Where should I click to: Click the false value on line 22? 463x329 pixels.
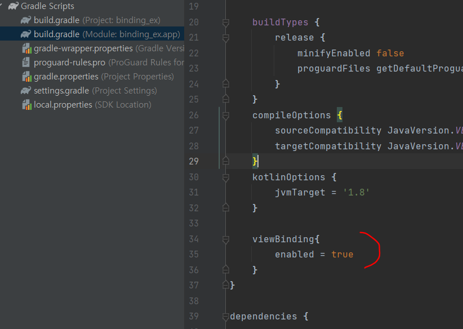coord(390,53)
